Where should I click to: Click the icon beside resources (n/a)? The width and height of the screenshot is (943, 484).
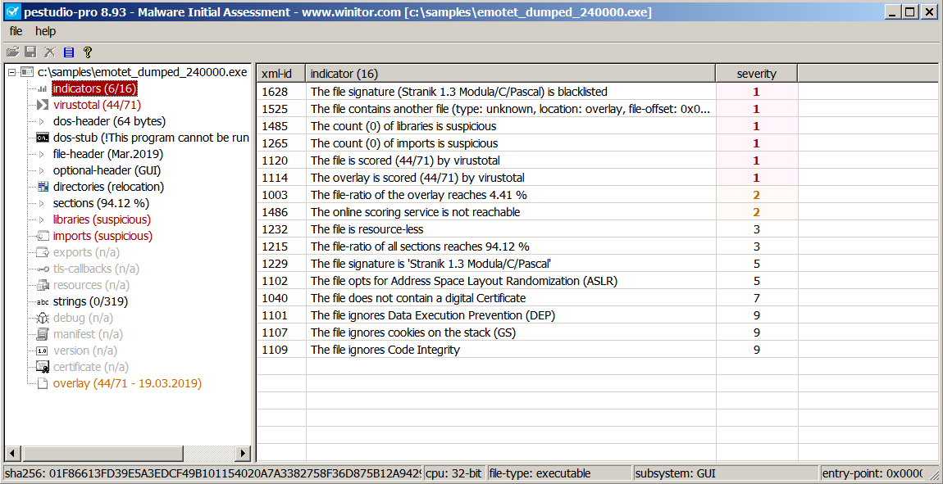[x=42, y=285]
